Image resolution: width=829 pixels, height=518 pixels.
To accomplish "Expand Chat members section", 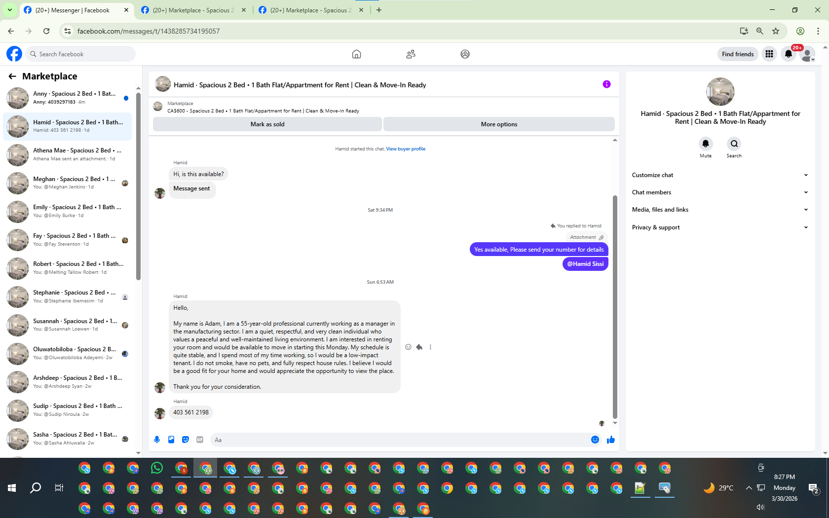I will point(720,192).
